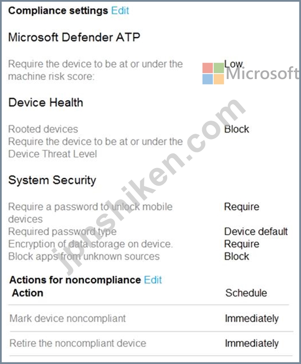Click the Device default password type value
Image resolution: width=301 pixels, height=364 pixels.
click(x=256, y=232)
